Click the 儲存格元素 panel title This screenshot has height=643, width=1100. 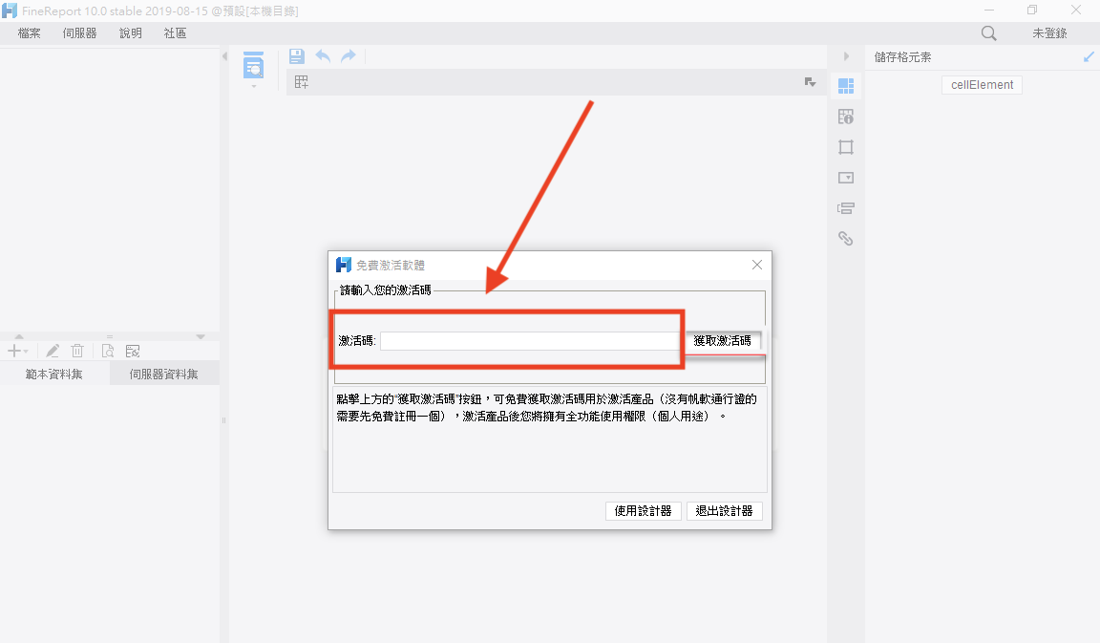[x=903, y=57]
